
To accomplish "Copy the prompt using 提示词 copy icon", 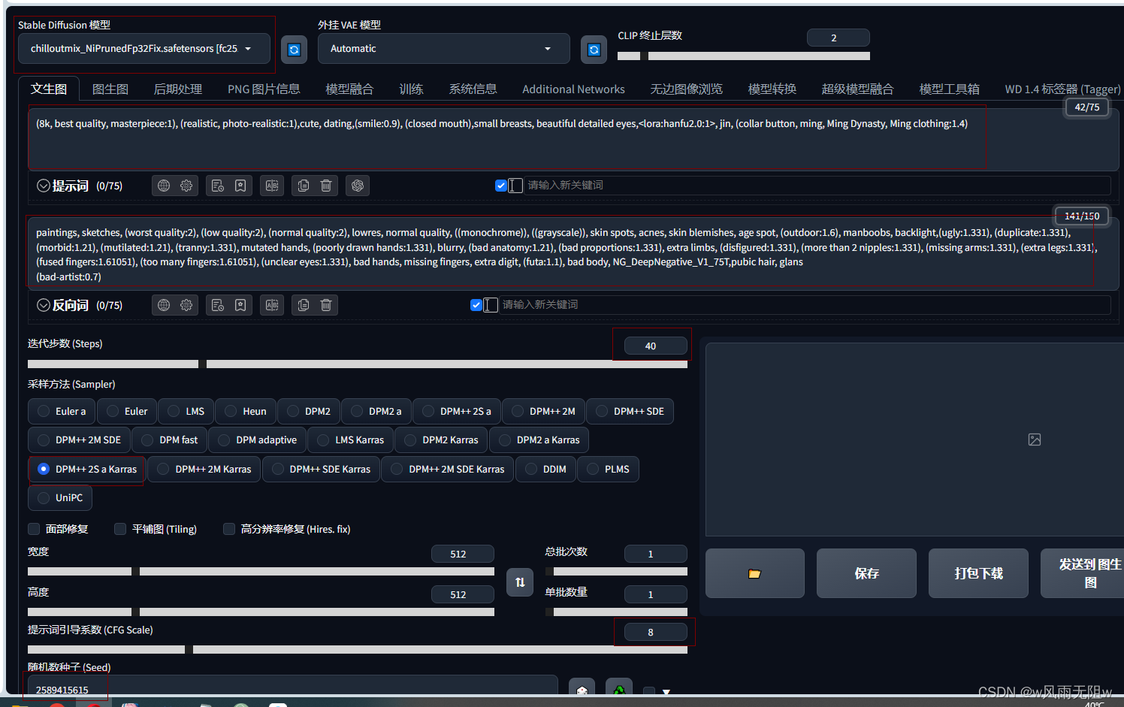I will coord(304,186).
